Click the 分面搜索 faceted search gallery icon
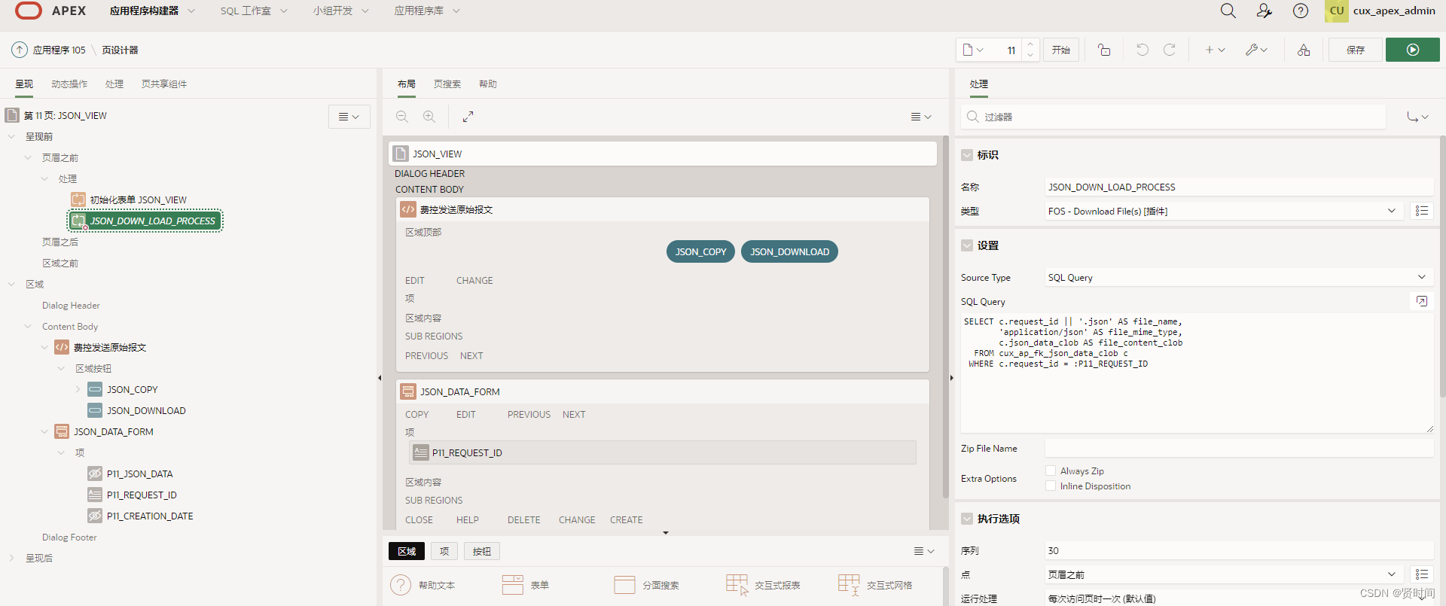Screen dimensions: 1446x606 point(625,585)
